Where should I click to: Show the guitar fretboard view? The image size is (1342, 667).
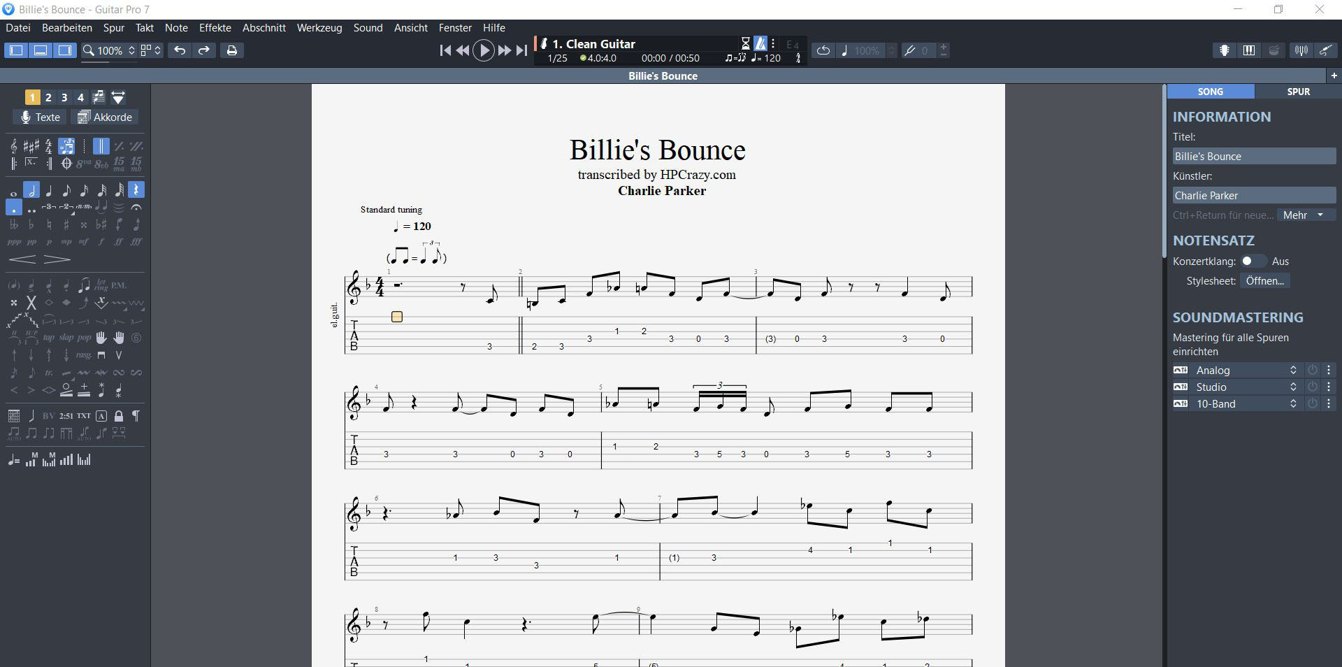click(x=1224, y=50)
